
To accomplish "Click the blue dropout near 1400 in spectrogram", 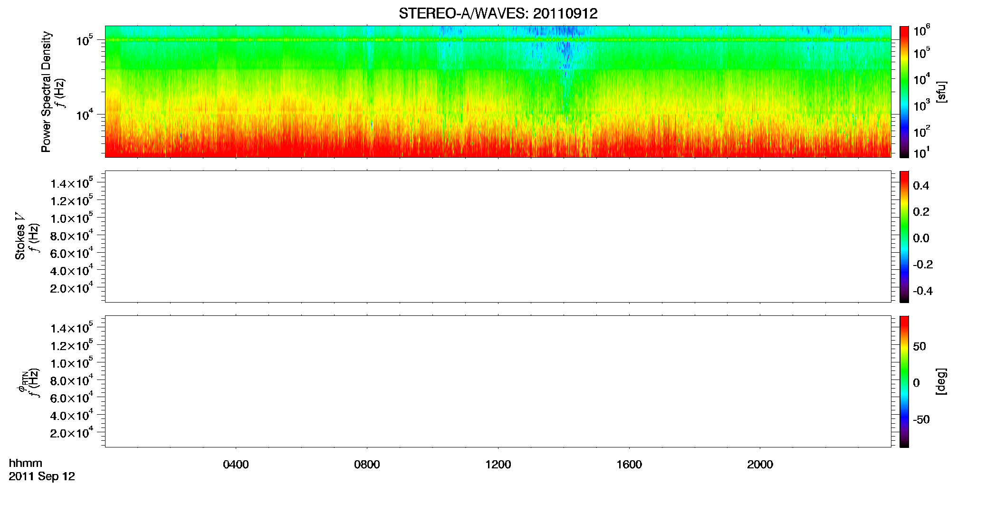I will 565,52.
